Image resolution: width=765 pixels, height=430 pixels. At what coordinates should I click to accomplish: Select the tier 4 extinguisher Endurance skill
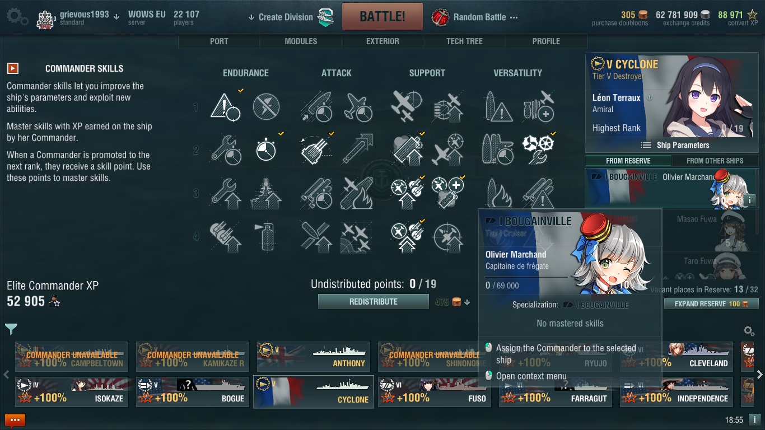(266, 236)
